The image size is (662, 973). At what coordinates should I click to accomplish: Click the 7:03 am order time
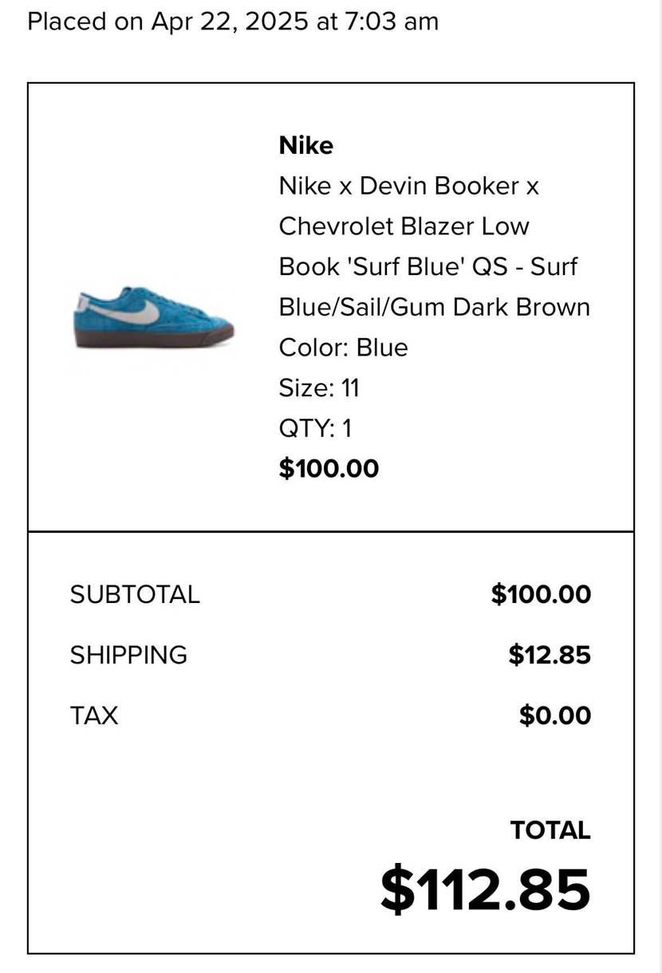click(392, 22)
